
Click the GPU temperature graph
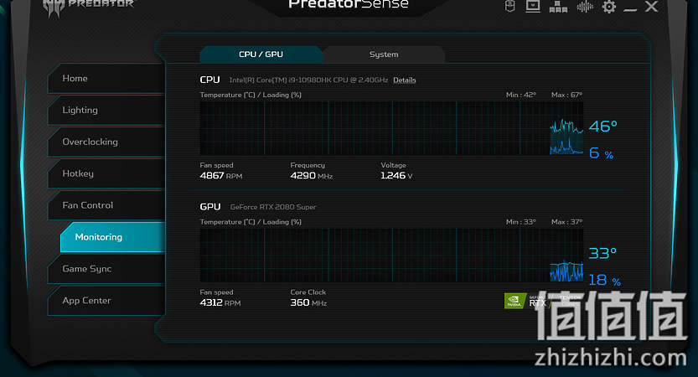click(x=391, y=256)
